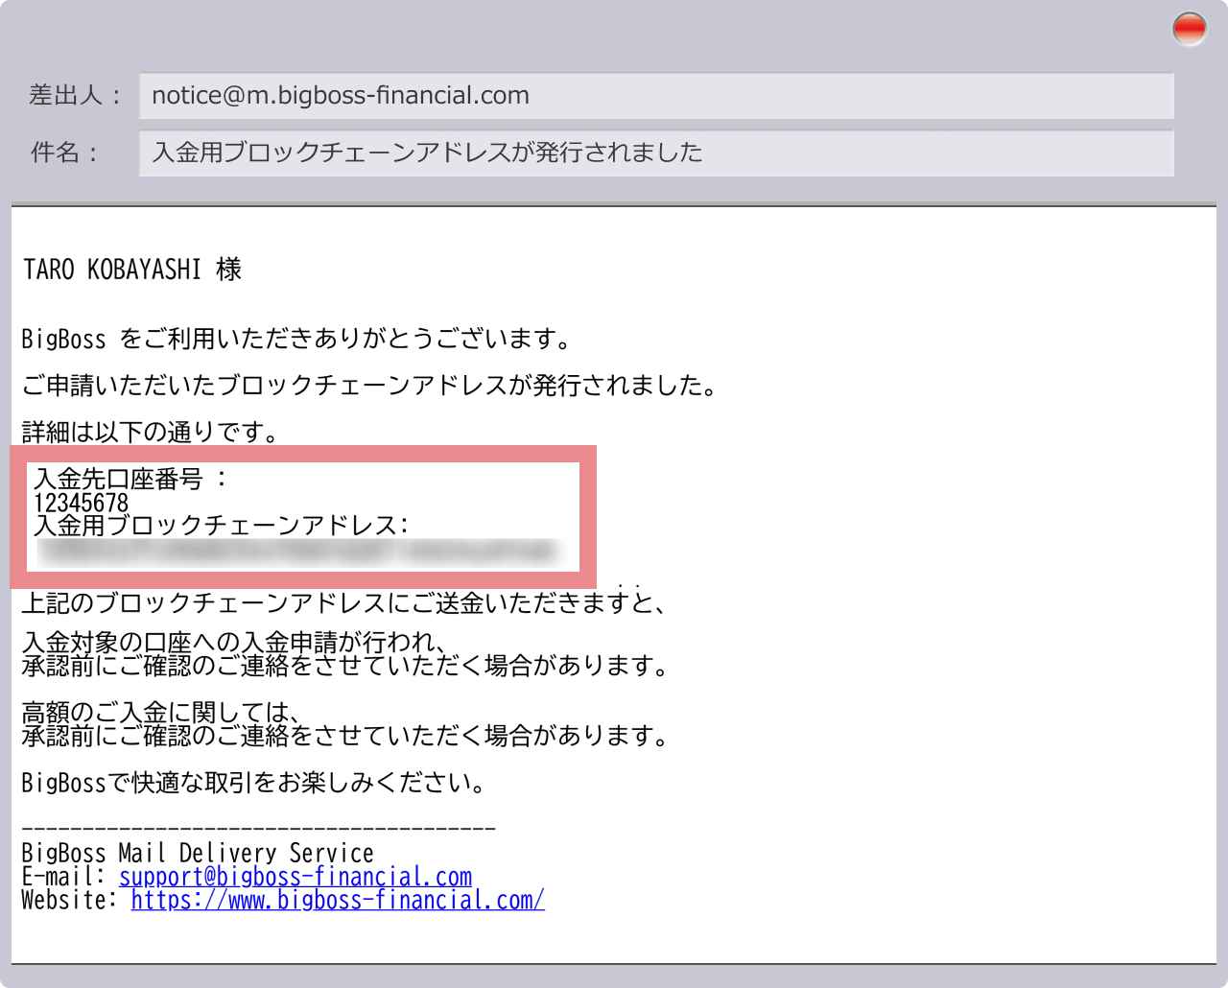Image resolution: width=1228 pixels, height=988 pixels.
Task: Open the support@bigboss-financial.com email link
Action: coord(295,877)
